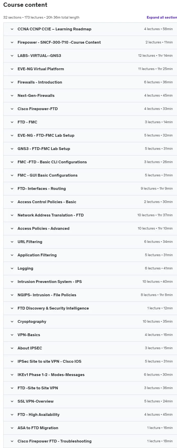Open the FTD - FMC section title
Screen dimensions: 177x448
pos(27,122)
